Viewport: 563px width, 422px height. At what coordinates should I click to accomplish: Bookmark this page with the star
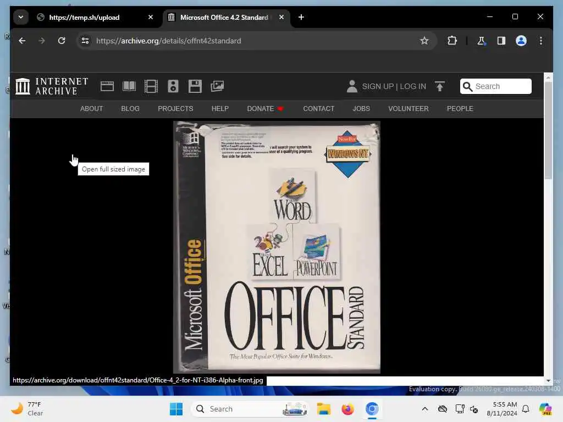pos(424,41)
